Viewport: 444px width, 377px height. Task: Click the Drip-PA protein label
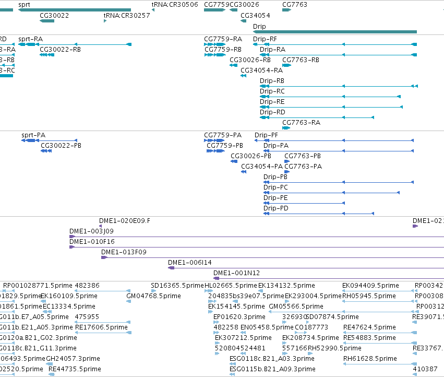coord(276,145)
